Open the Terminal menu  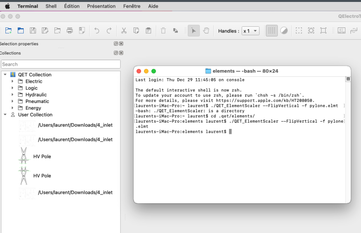pyautogui.click(x=28, y=6)
